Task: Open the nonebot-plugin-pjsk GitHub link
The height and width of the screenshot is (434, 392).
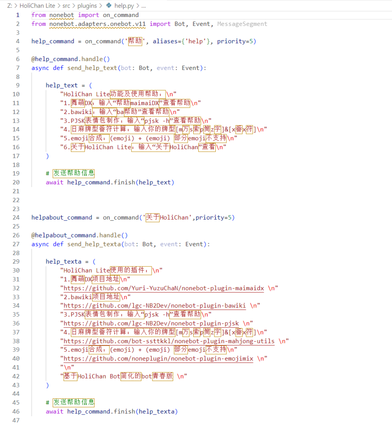Action: coord(151,323)
